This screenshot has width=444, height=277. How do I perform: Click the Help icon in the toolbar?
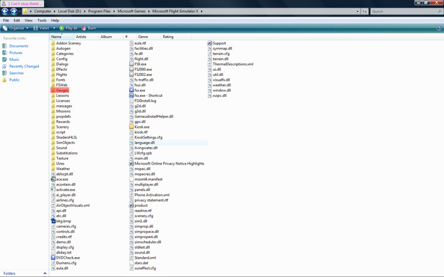coord(438,28)
